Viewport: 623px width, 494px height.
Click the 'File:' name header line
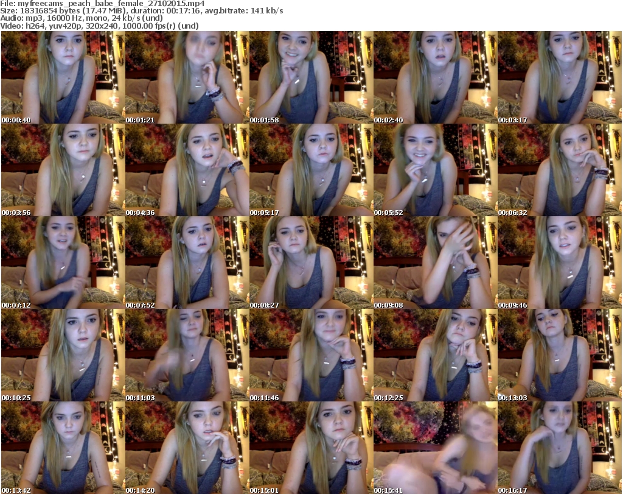102,4
